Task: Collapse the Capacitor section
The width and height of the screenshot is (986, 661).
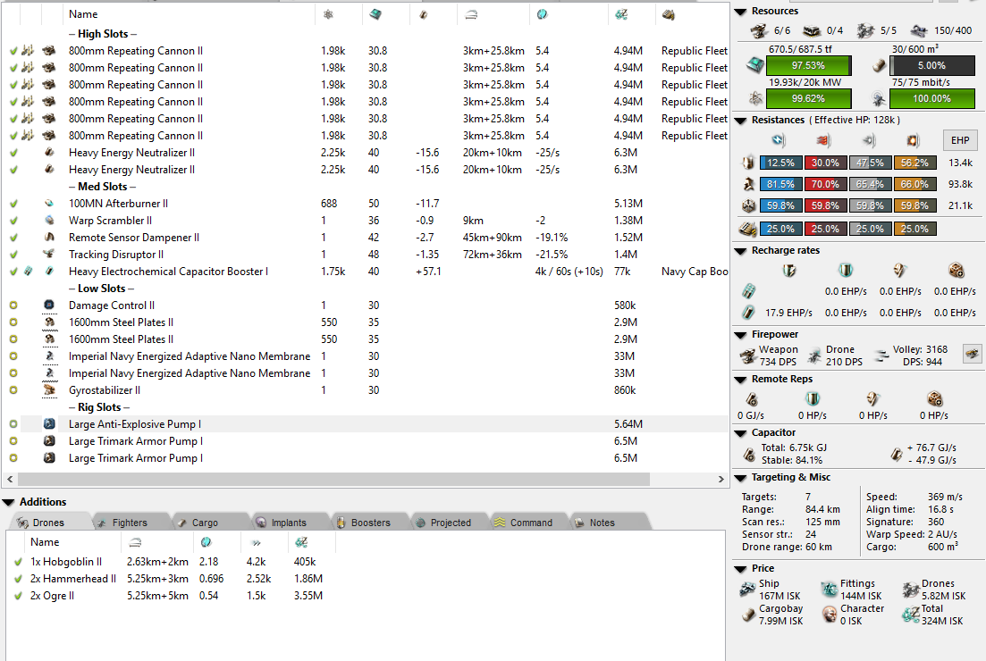Action: pos(740,432)
